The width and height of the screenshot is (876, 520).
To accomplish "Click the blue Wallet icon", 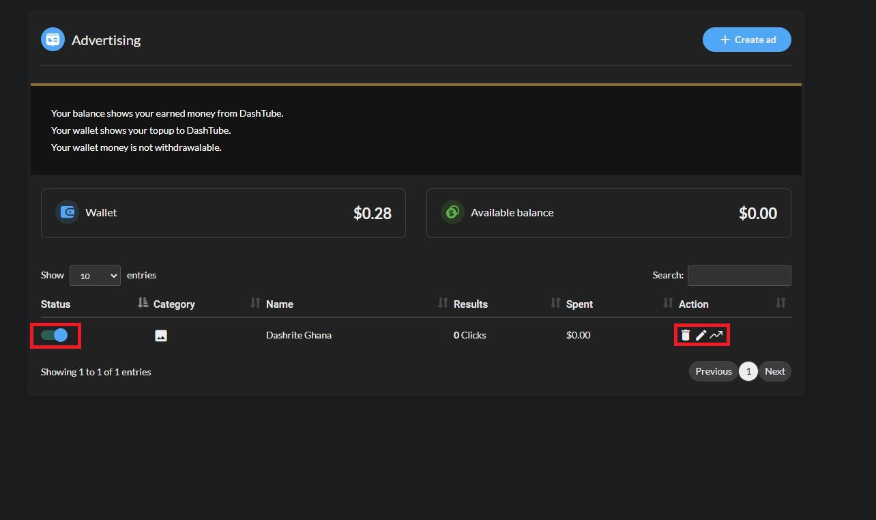I will [x=67, y=212].
